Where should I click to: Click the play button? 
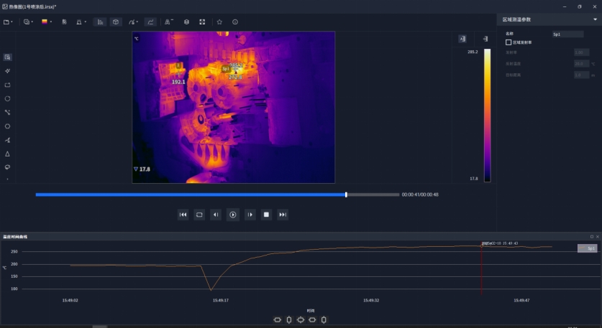[x=233, y=215]
